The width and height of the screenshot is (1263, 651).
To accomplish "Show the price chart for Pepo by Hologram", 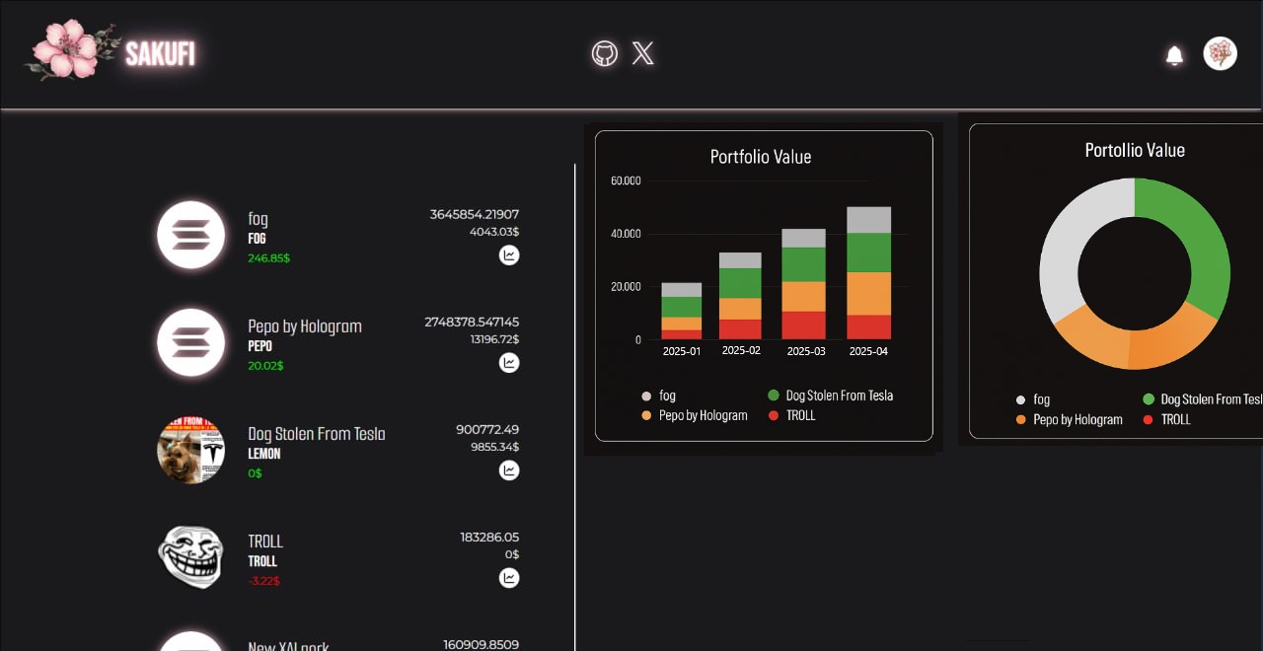I will coord(509,363).
